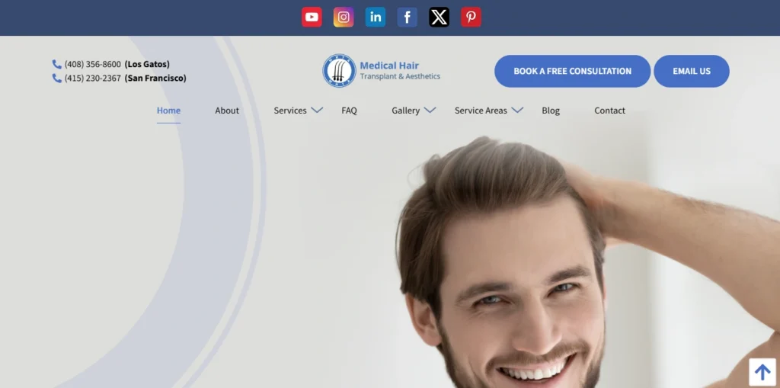Click the (Los Gatos) location label
Viewport: 780px width, 388px height.
[147, 64]
